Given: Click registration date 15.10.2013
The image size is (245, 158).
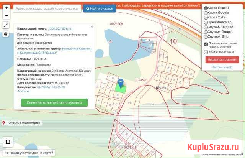Looking at the screenshot, I should click(62, 83).
